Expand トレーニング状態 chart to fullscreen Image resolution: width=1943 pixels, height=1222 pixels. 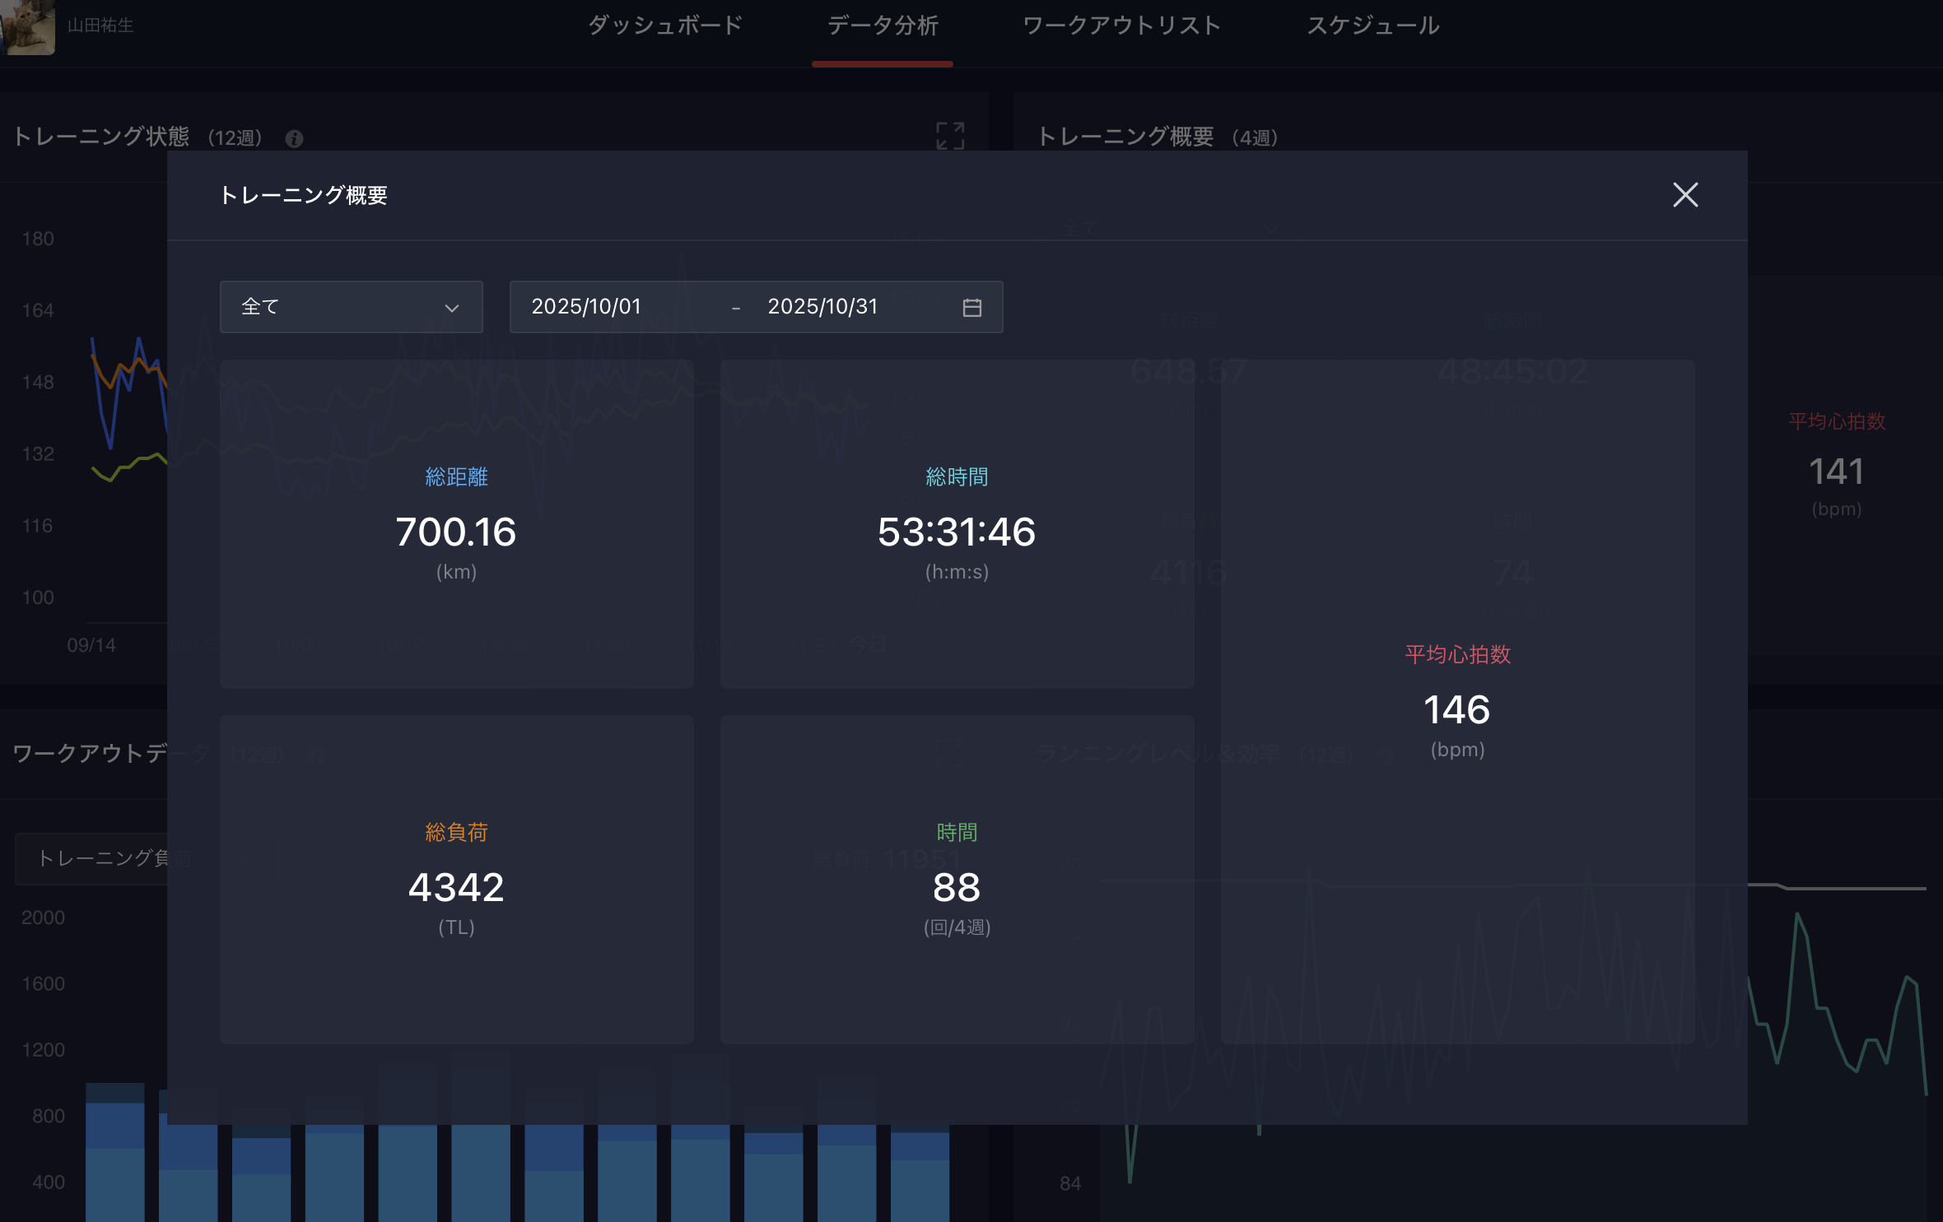[949, 136]
